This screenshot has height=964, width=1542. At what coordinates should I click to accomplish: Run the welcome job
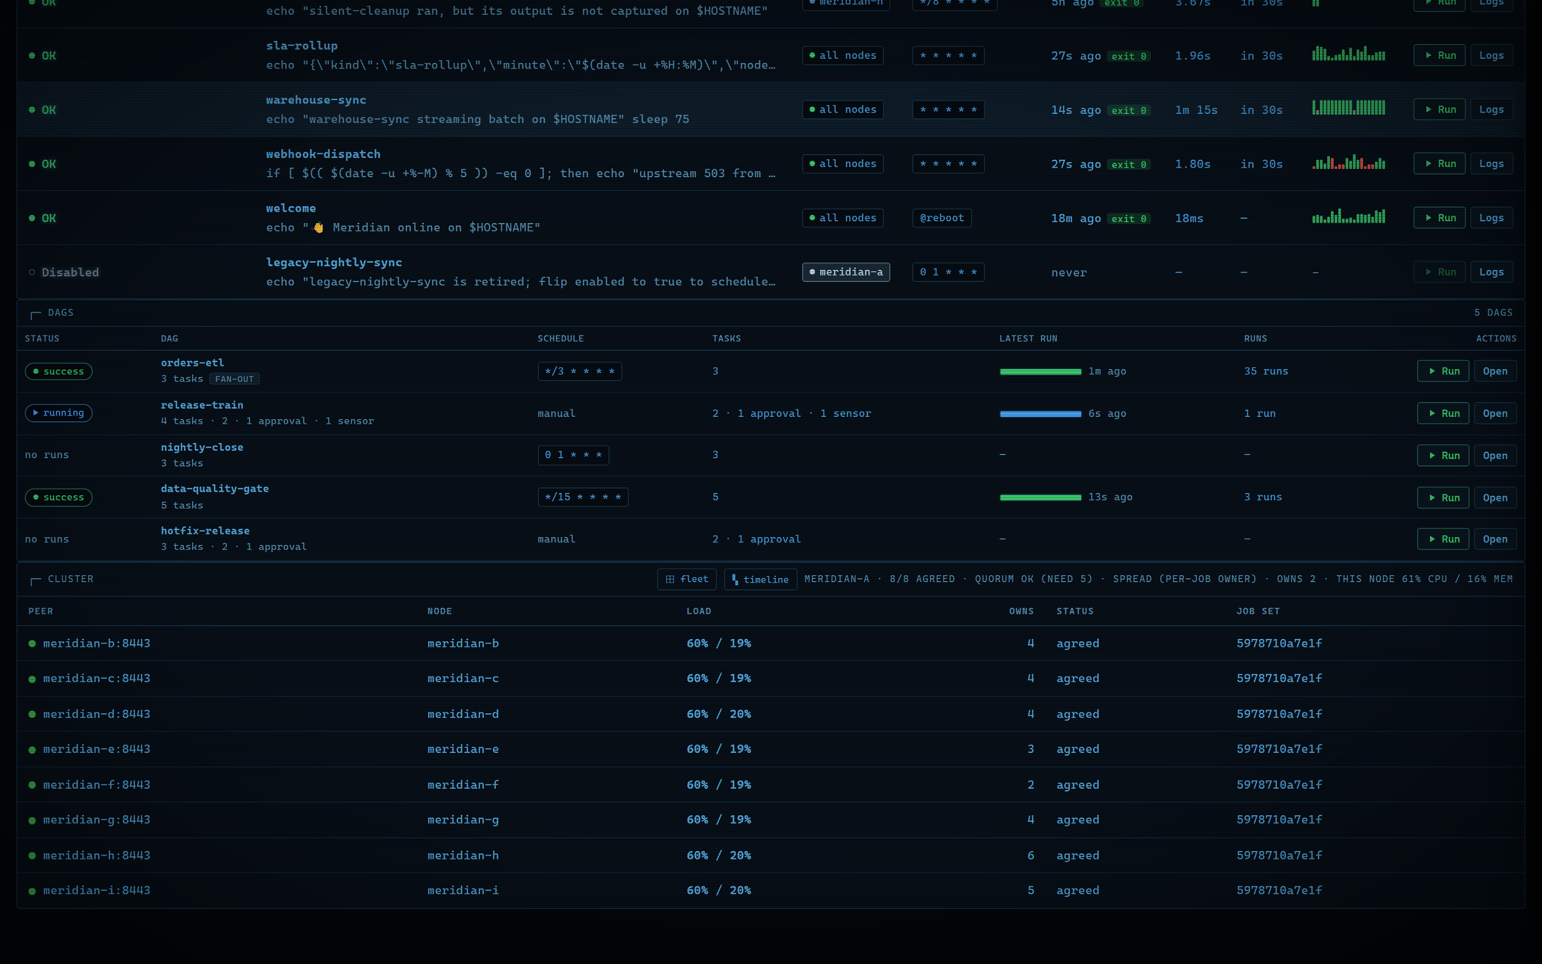pyautogui.click(x=1439, y=218)
